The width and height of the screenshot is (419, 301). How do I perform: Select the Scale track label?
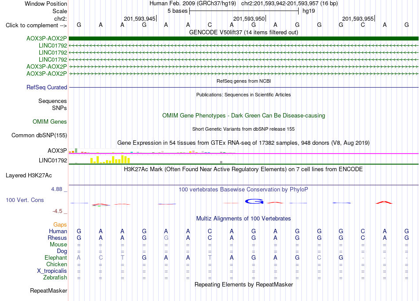[x=60, y=11]
